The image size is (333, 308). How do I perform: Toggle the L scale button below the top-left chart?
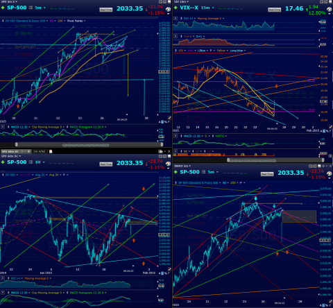pyautogui.click(x=162, y=122)
